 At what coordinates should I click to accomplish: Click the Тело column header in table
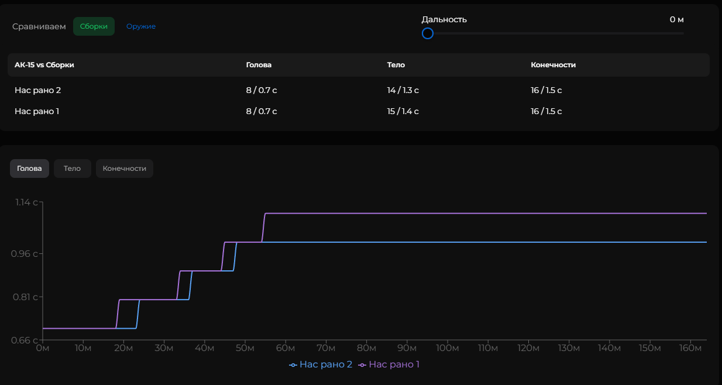pos(396,65)
